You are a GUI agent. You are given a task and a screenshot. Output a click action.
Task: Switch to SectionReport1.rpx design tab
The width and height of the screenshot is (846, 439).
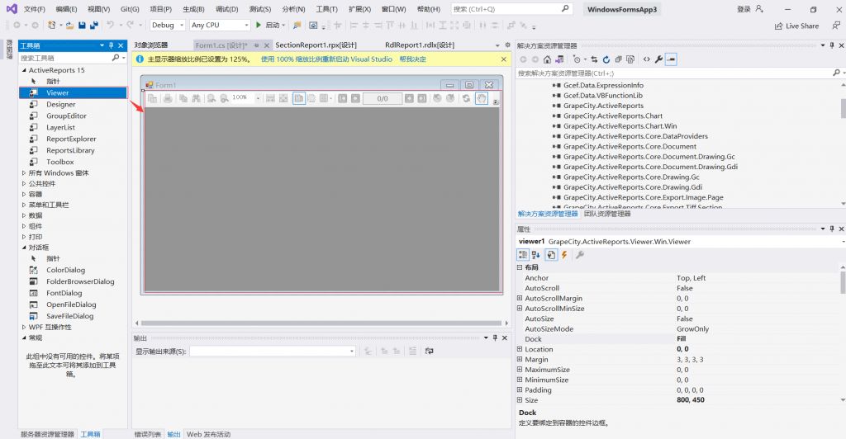pyautogui.click(x=316, y=45)
